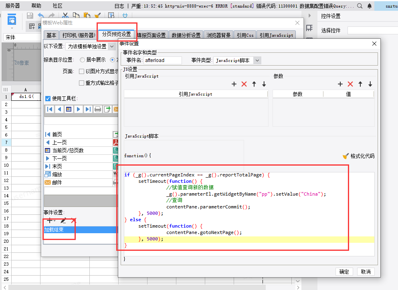Move parameter up arrow
The image size is (398, 290).
coord(360,84)
